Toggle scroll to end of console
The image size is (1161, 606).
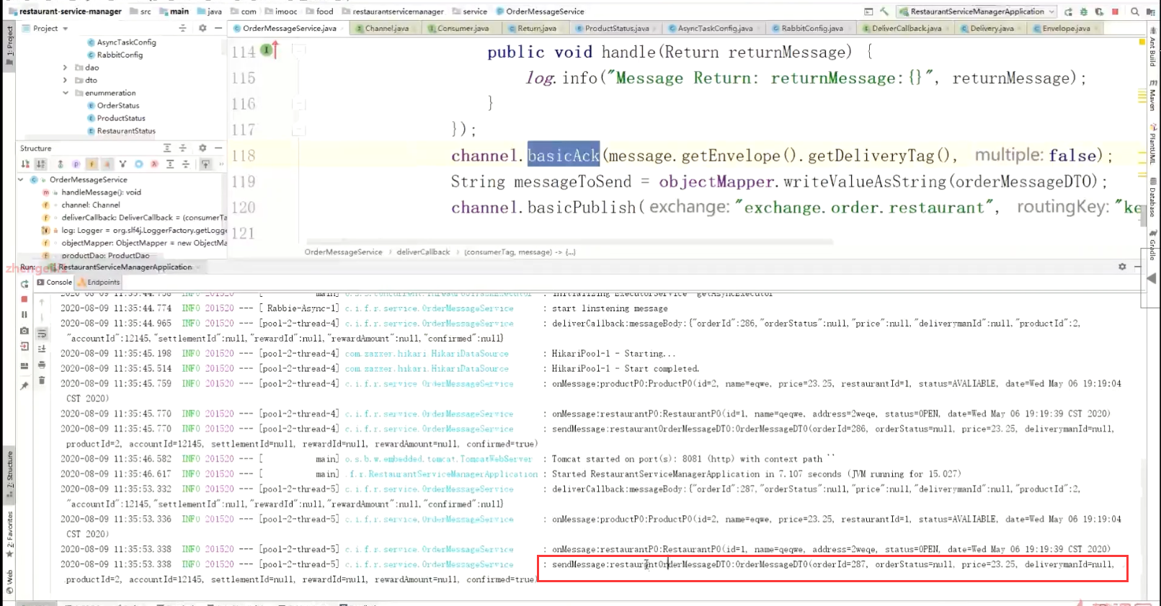42,349
